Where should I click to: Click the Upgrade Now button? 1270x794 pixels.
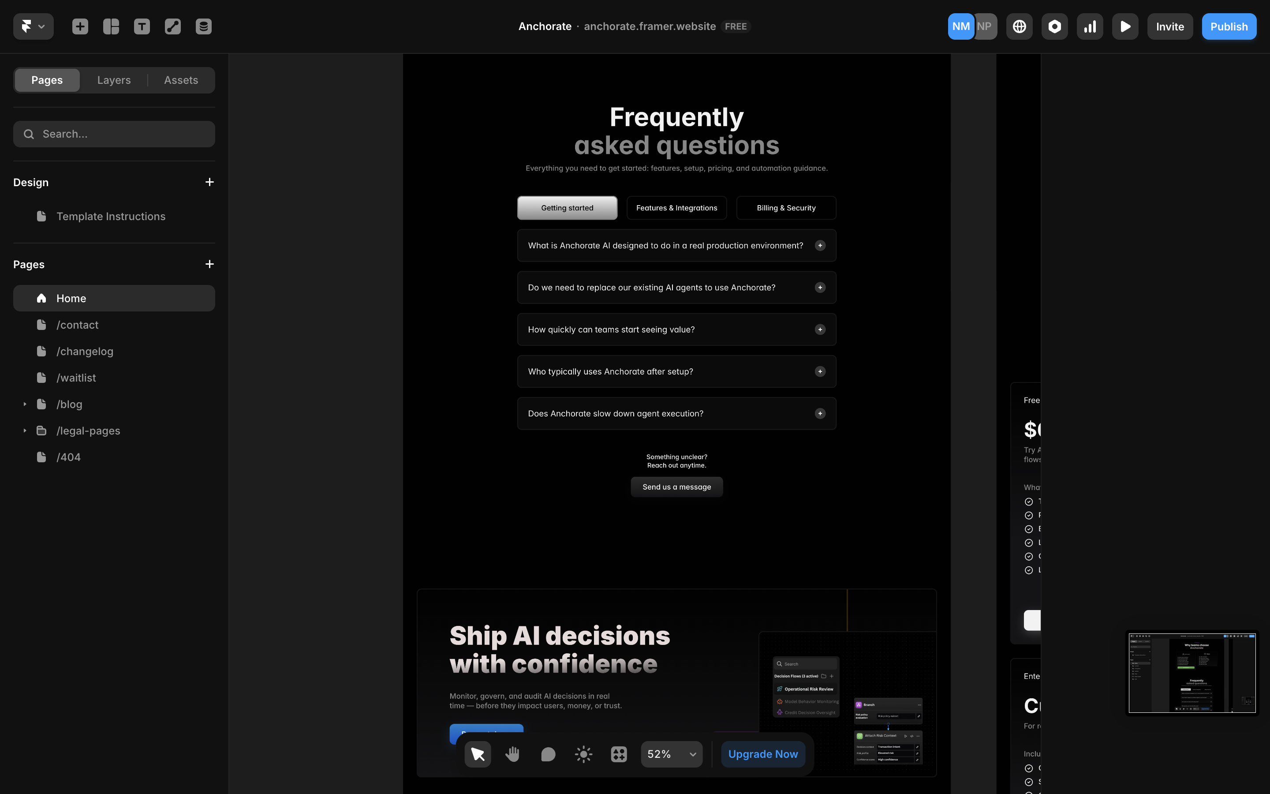pos(762,753)
